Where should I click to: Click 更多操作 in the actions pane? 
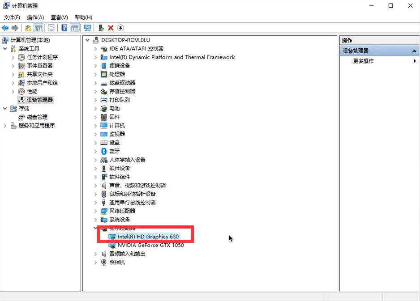363,61
